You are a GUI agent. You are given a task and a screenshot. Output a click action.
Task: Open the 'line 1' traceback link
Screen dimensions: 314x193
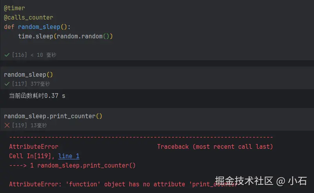[x=69, y=156]
